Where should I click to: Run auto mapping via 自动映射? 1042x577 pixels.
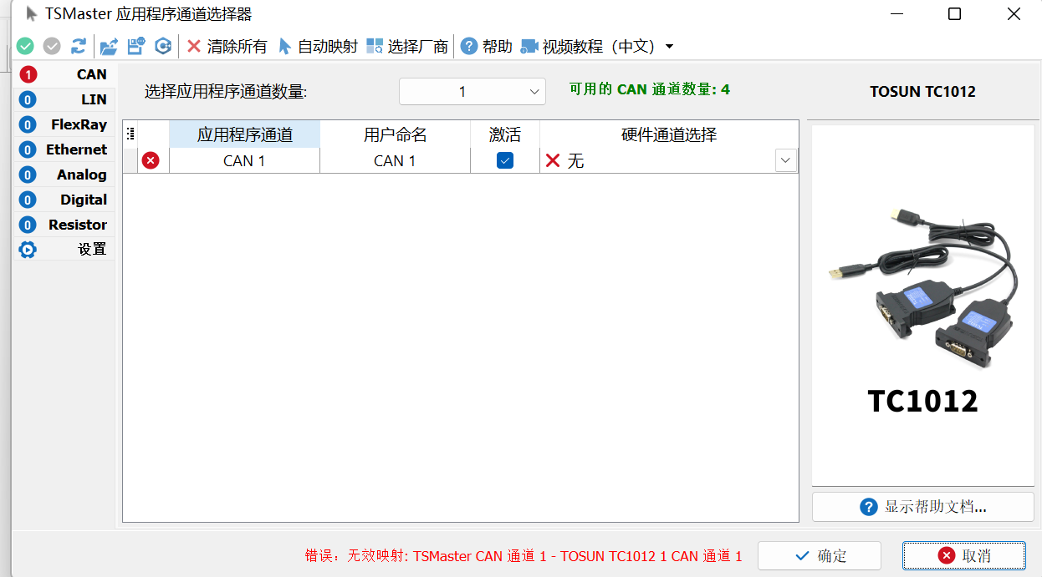click(318, 46)
